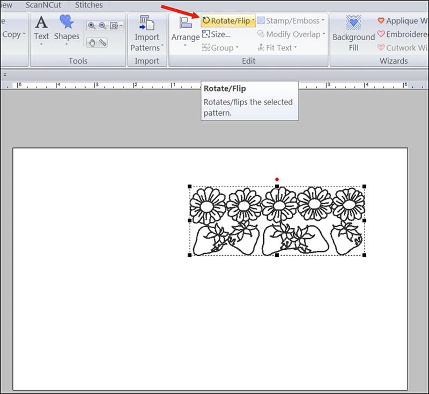
Task: Click the Size... button
Action: pos(217,34)
